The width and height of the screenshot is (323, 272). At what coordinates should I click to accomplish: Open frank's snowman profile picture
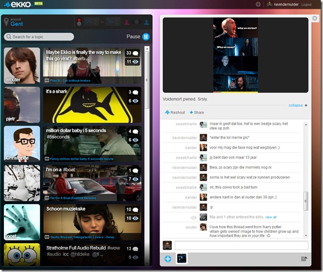[22, 183]
